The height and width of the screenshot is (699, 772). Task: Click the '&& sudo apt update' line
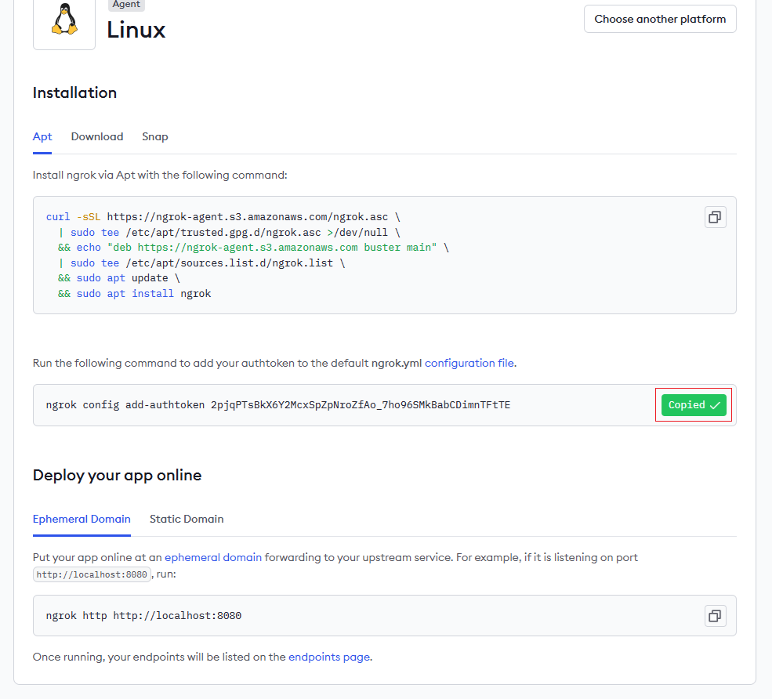(118, 278)
